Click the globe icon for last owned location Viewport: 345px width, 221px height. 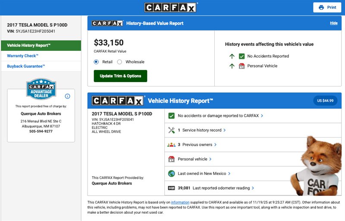pyautogui.click(x=171, y=174)
